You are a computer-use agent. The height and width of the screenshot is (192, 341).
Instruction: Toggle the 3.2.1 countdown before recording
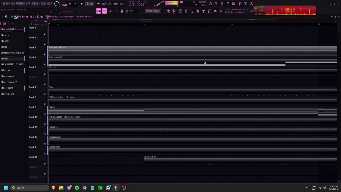point(110,4)
